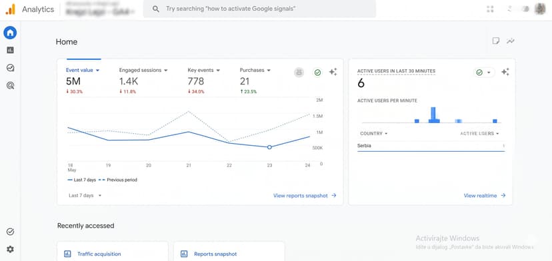Click green check status icon on metrics card

click(317, 73)
